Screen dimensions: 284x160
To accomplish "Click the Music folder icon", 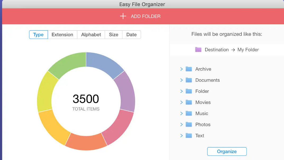I will [x=189, y=113].
